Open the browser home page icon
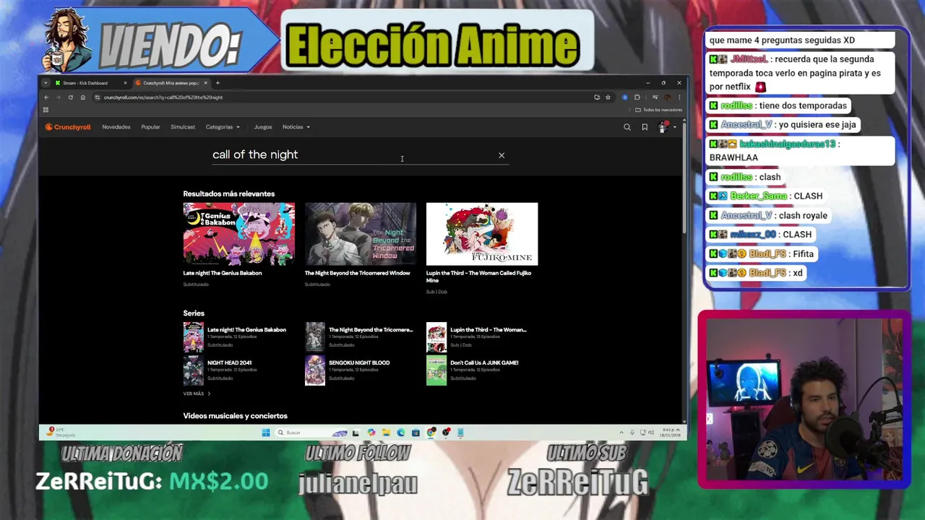This screenshot has height=520, width=925. (82, 97)
